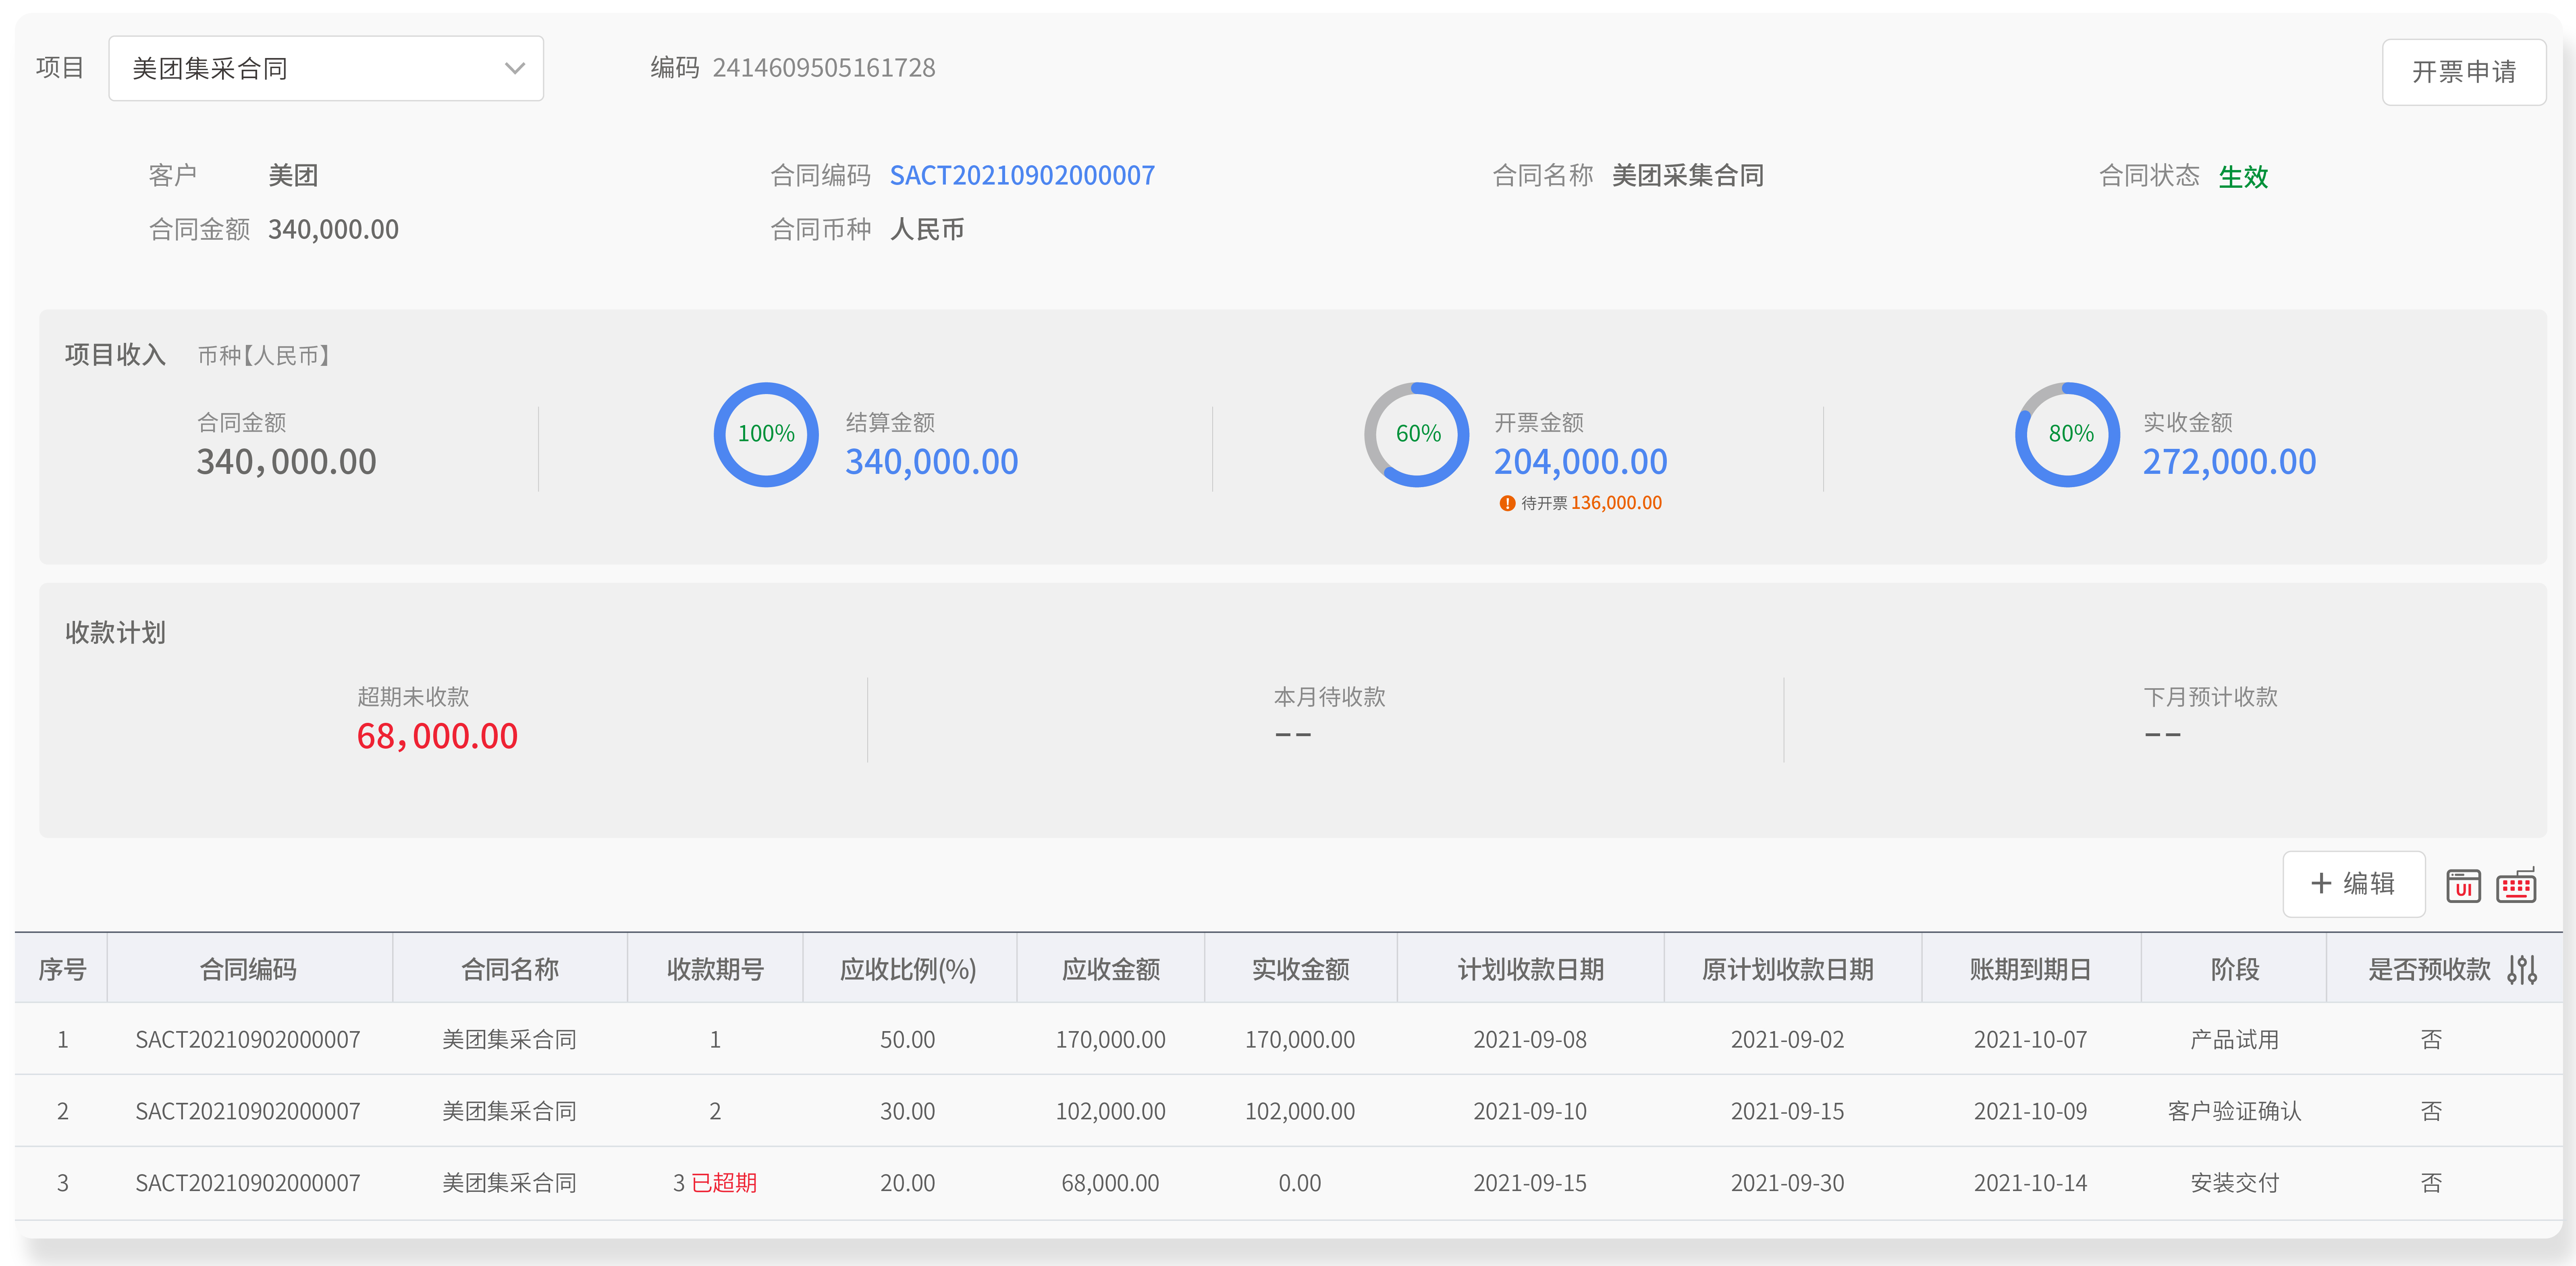Expand the 项目 dropdown chevron

(x=515, y=68)
